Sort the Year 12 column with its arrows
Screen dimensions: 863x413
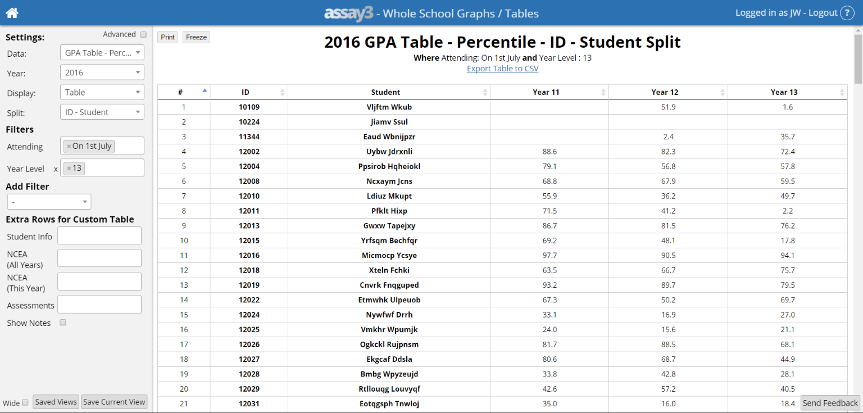click(x=723, y=92)
